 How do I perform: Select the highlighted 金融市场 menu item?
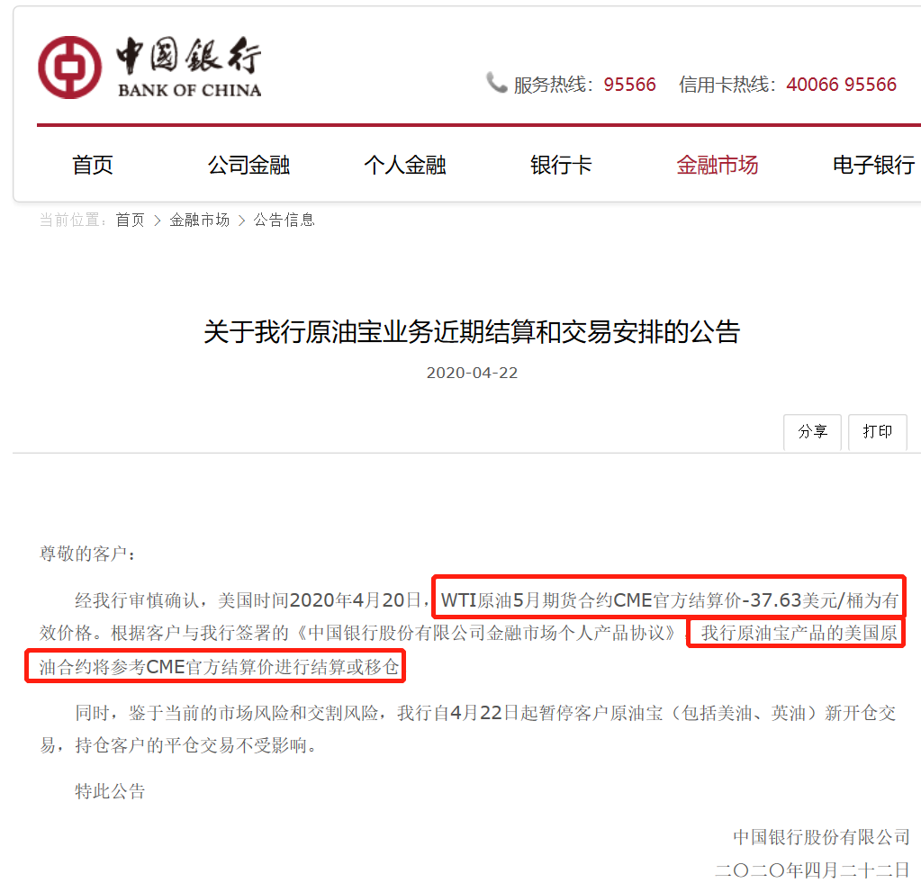tap(718, 165)
